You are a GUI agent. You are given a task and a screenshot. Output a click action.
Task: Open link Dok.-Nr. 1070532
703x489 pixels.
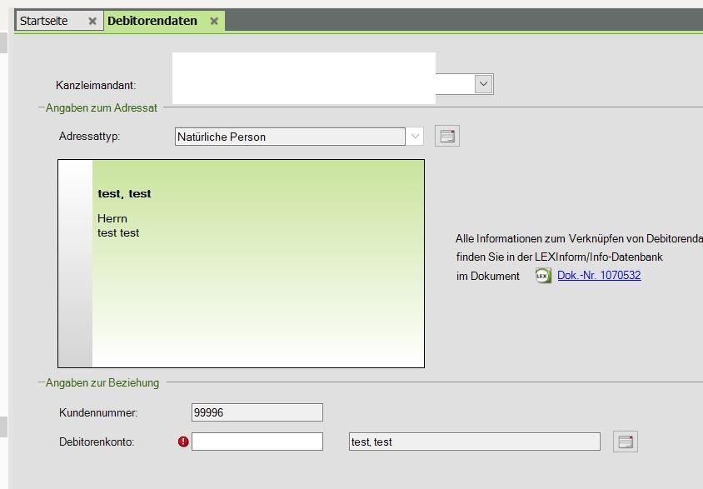(x=599, y=276)
